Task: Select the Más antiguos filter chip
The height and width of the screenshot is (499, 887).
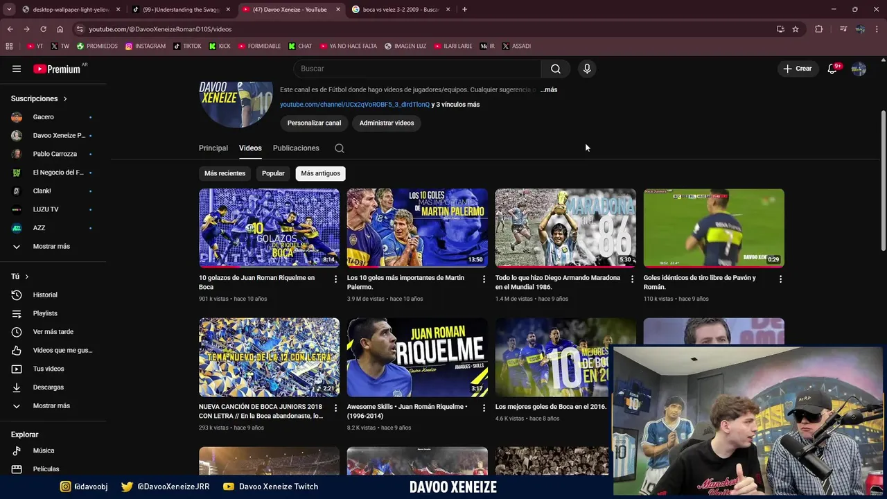Action: 320,173
